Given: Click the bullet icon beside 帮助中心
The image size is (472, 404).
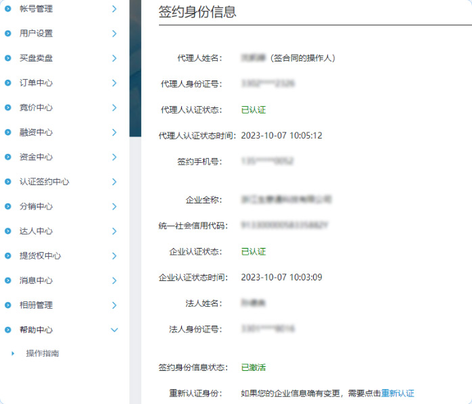Looking at the screenshot, I should pos(7,330).
